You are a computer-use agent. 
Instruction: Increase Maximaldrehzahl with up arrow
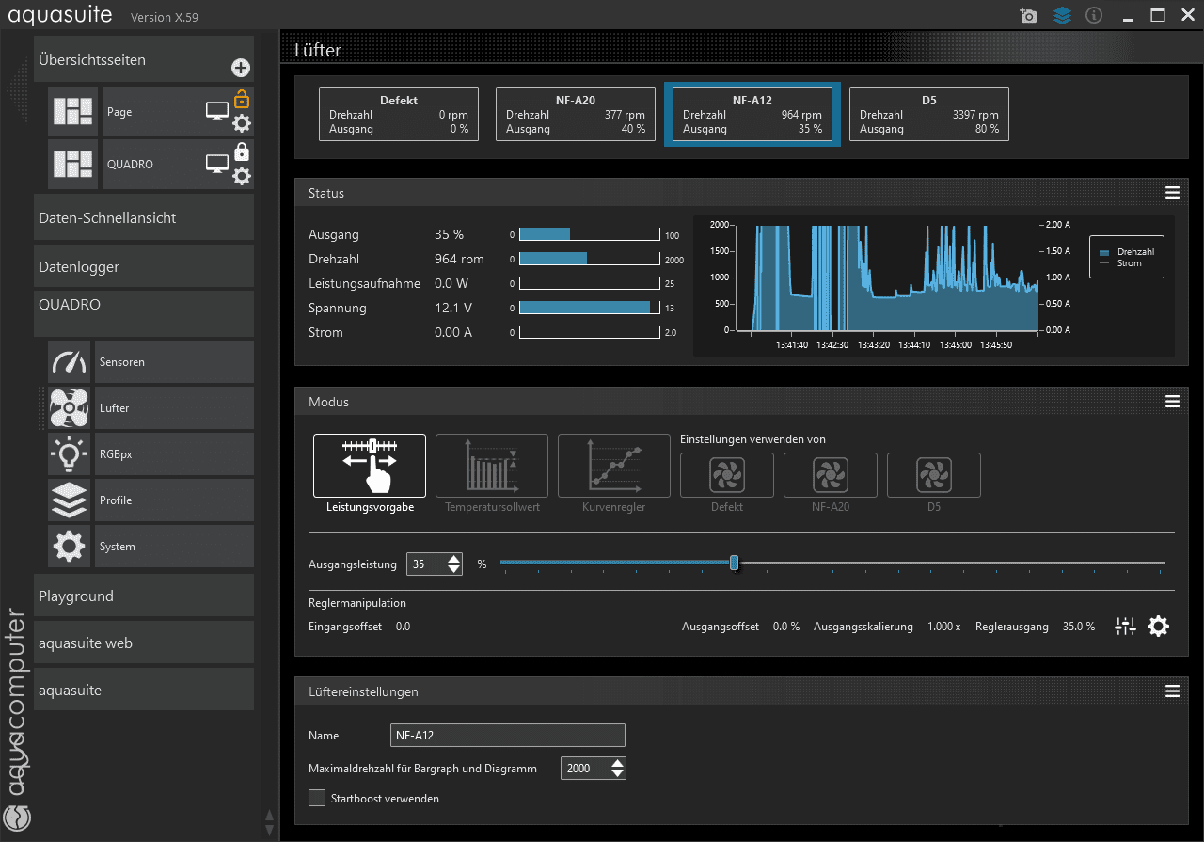617,763
